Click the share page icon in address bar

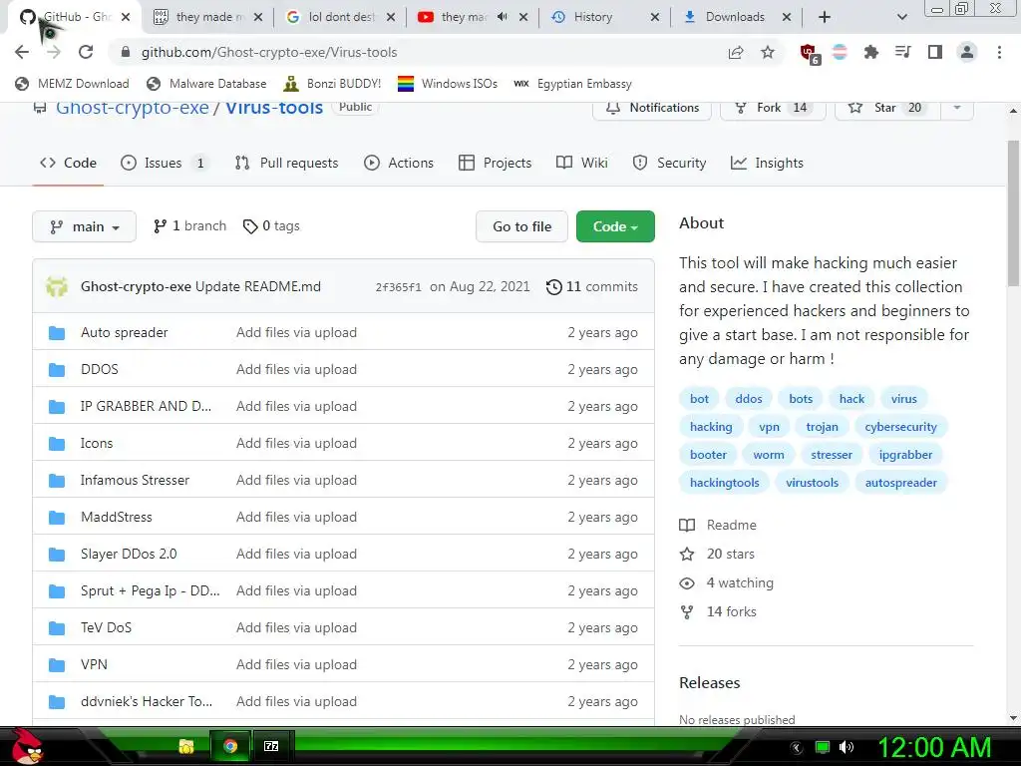point(736,53)
